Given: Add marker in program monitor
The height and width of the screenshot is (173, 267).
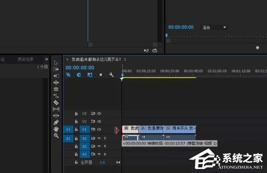Looking at the screenshot, I should point(258,48).
